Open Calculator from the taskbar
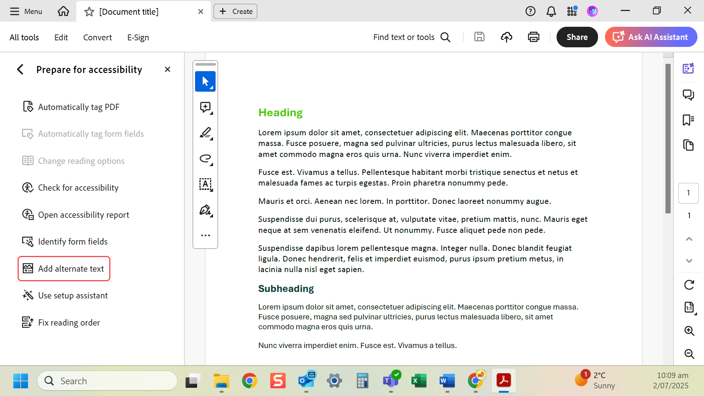Screen dimensions: 704x396 tap(362, 381)
